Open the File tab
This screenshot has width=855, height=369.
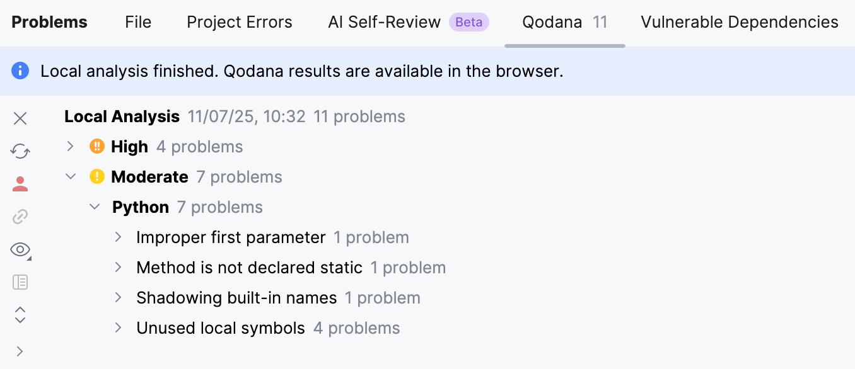[x=138, y=22]
